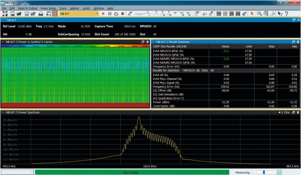Click the all markers off icon
Image resolution: width=301 pixels, height=175 pixels.
[197, 14]
